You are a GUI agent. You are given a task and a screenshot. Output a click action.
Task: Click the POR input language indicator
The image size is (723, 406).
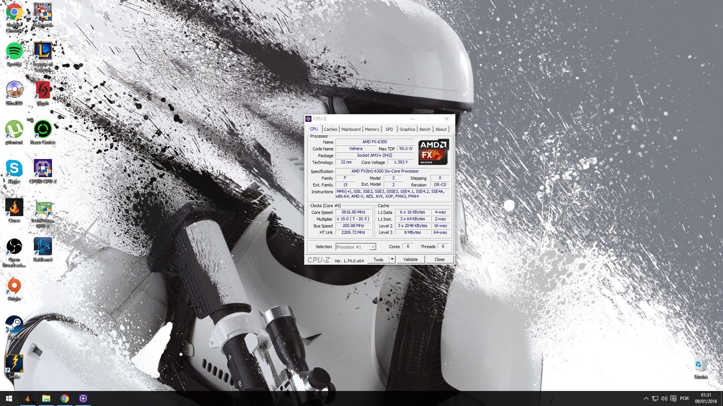[685, 398]
